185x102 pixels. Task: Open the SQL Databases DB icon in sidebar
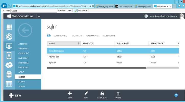pyautogui.click(x=9, y=74)
